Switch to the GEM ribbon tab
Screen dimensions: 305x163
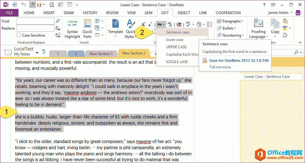click(148, 13)
